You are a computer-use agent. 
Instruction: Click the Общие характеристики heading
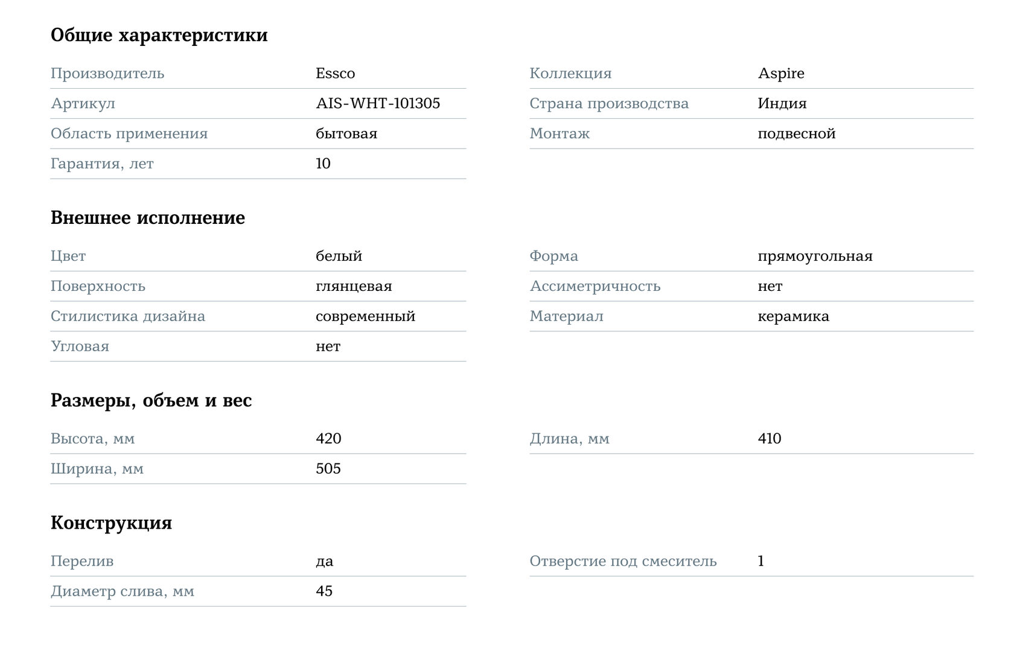pyautogui.click(x=159, y=35)
